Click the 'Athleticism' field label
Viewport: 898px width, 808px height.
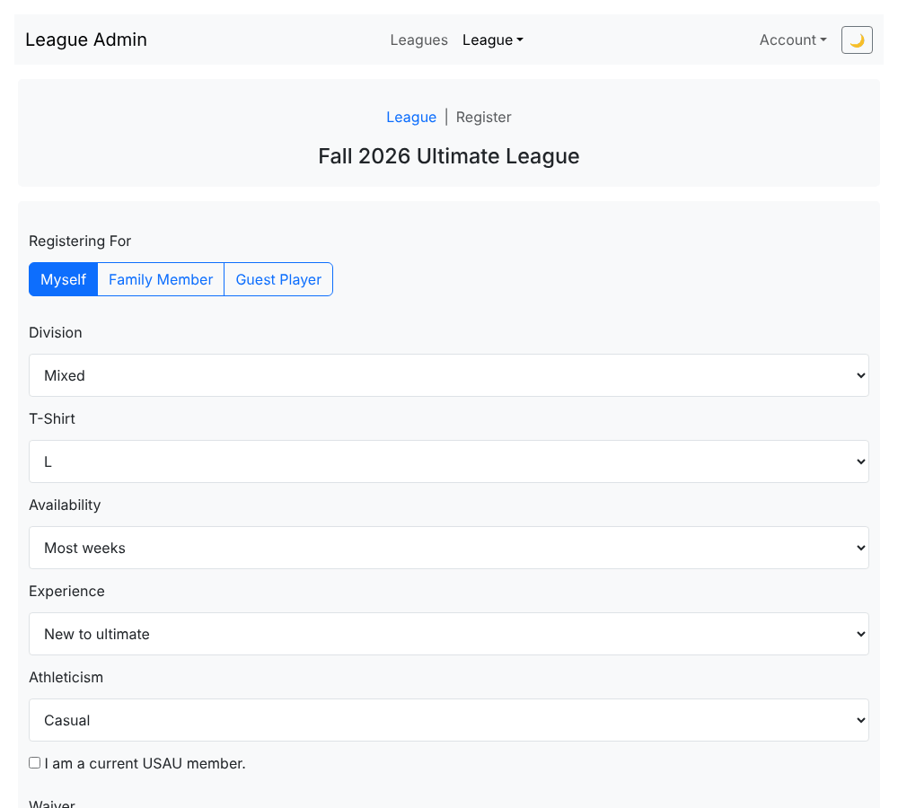pos(66,678)
